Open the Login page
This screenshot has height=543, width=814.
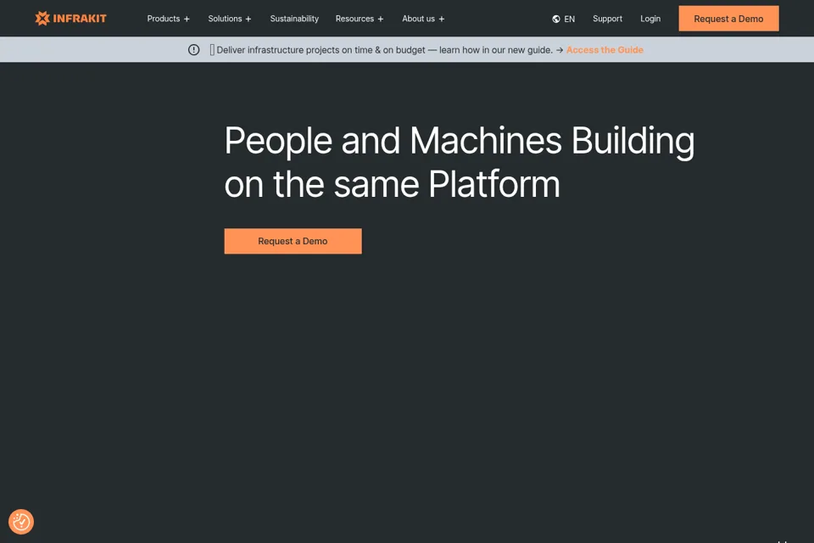click(650, 19)
